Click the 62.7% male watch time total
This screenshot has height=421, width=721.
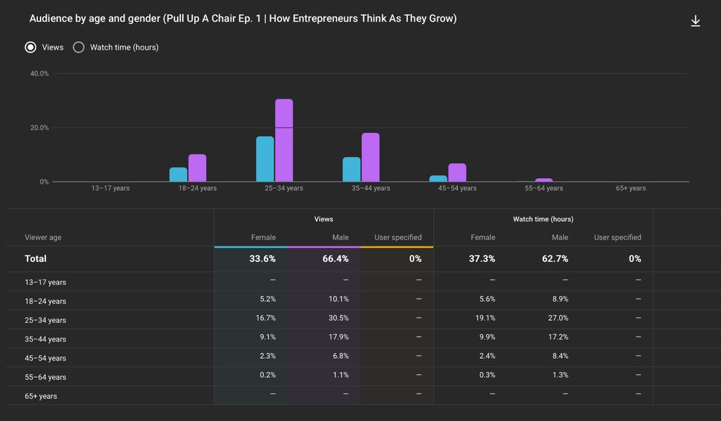tap(555, 259)
